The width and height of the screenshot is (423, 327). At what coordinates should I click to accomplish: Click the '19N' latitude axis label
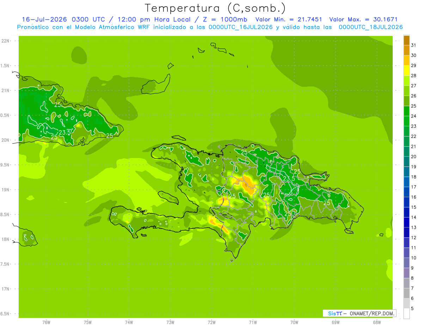(5, 190)
